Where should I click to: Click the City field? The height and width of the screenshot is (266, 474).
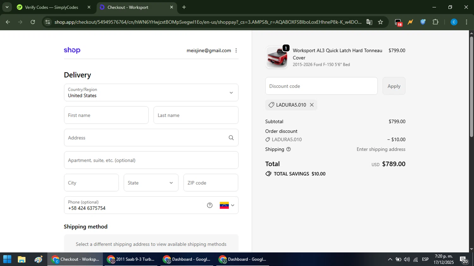(91, 183)
